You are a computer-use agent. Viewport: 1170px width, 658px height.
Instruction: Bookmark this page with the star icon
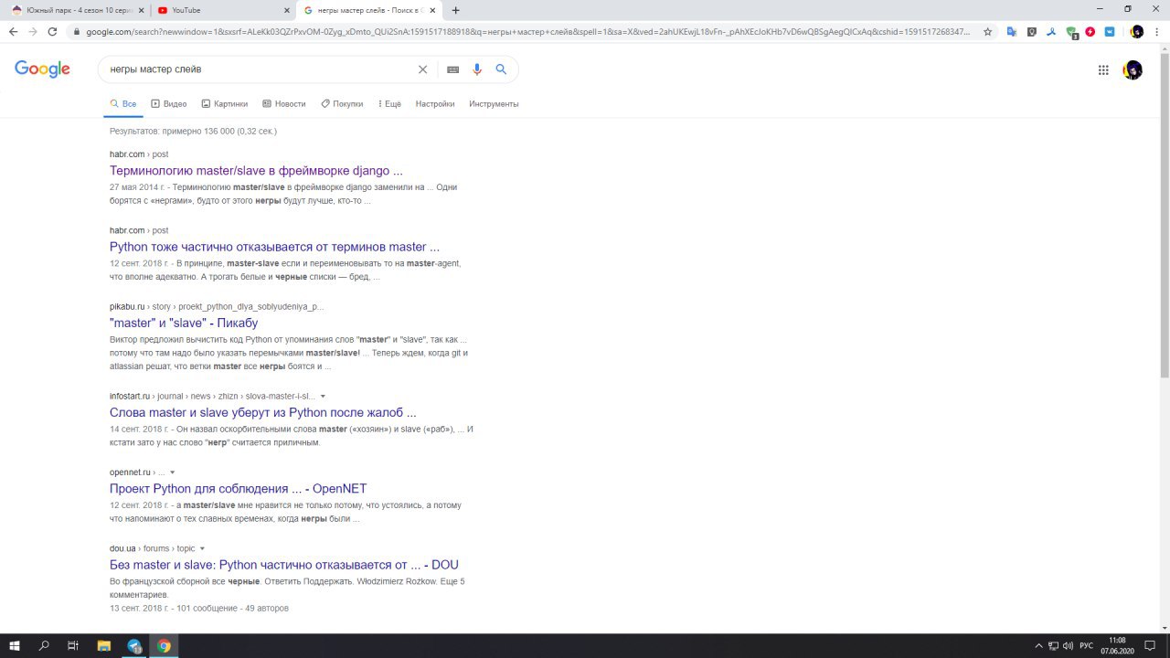(x=988, y=31)
